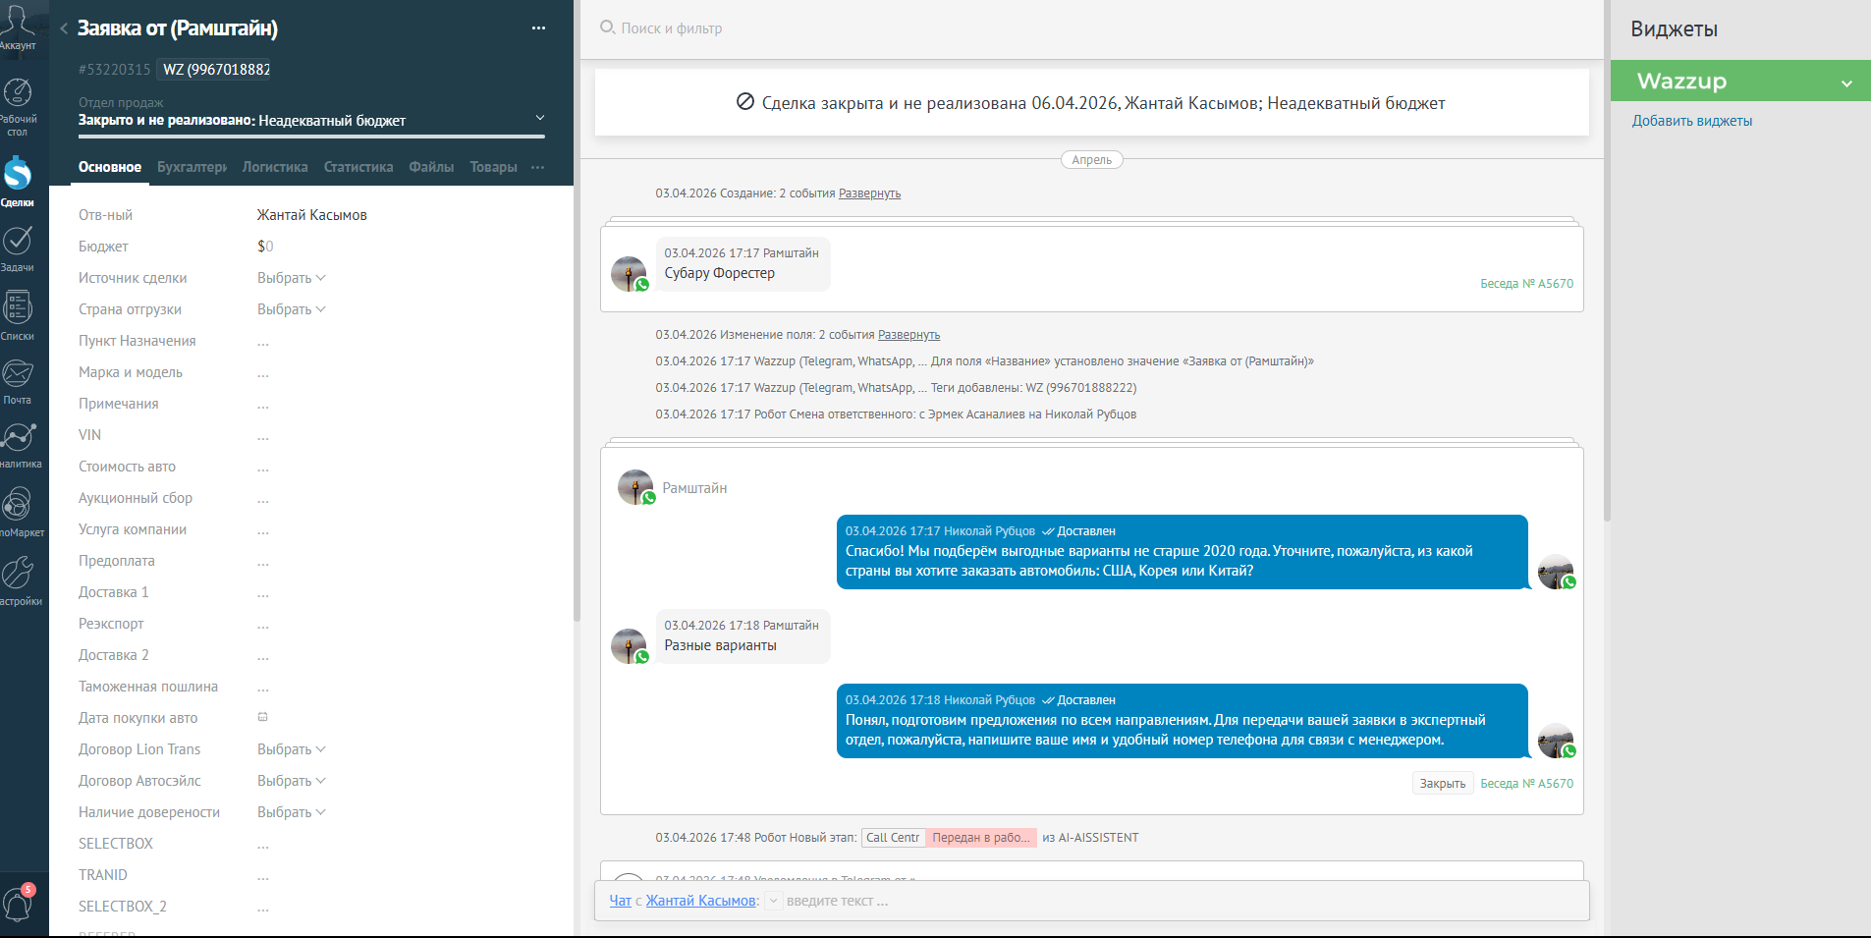Edit the Таможенная пошлина field
Screen dimensions: 1871x938
tap(262, 688)
